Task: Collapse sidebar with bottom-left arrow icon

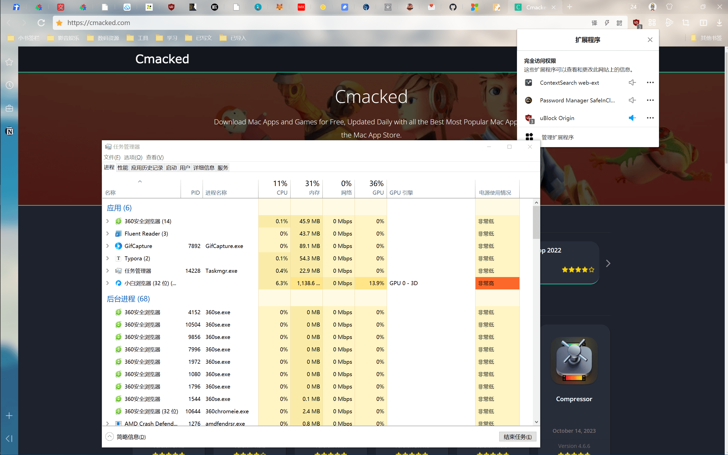Action: coord(9,439)
